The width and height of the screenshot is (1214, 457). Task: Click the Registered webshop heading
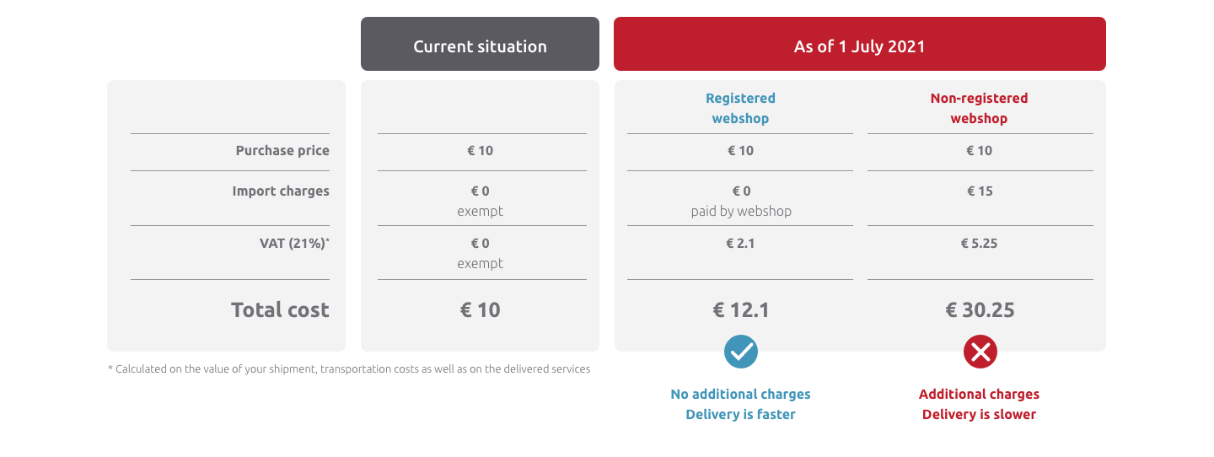(x=740, y=108)
